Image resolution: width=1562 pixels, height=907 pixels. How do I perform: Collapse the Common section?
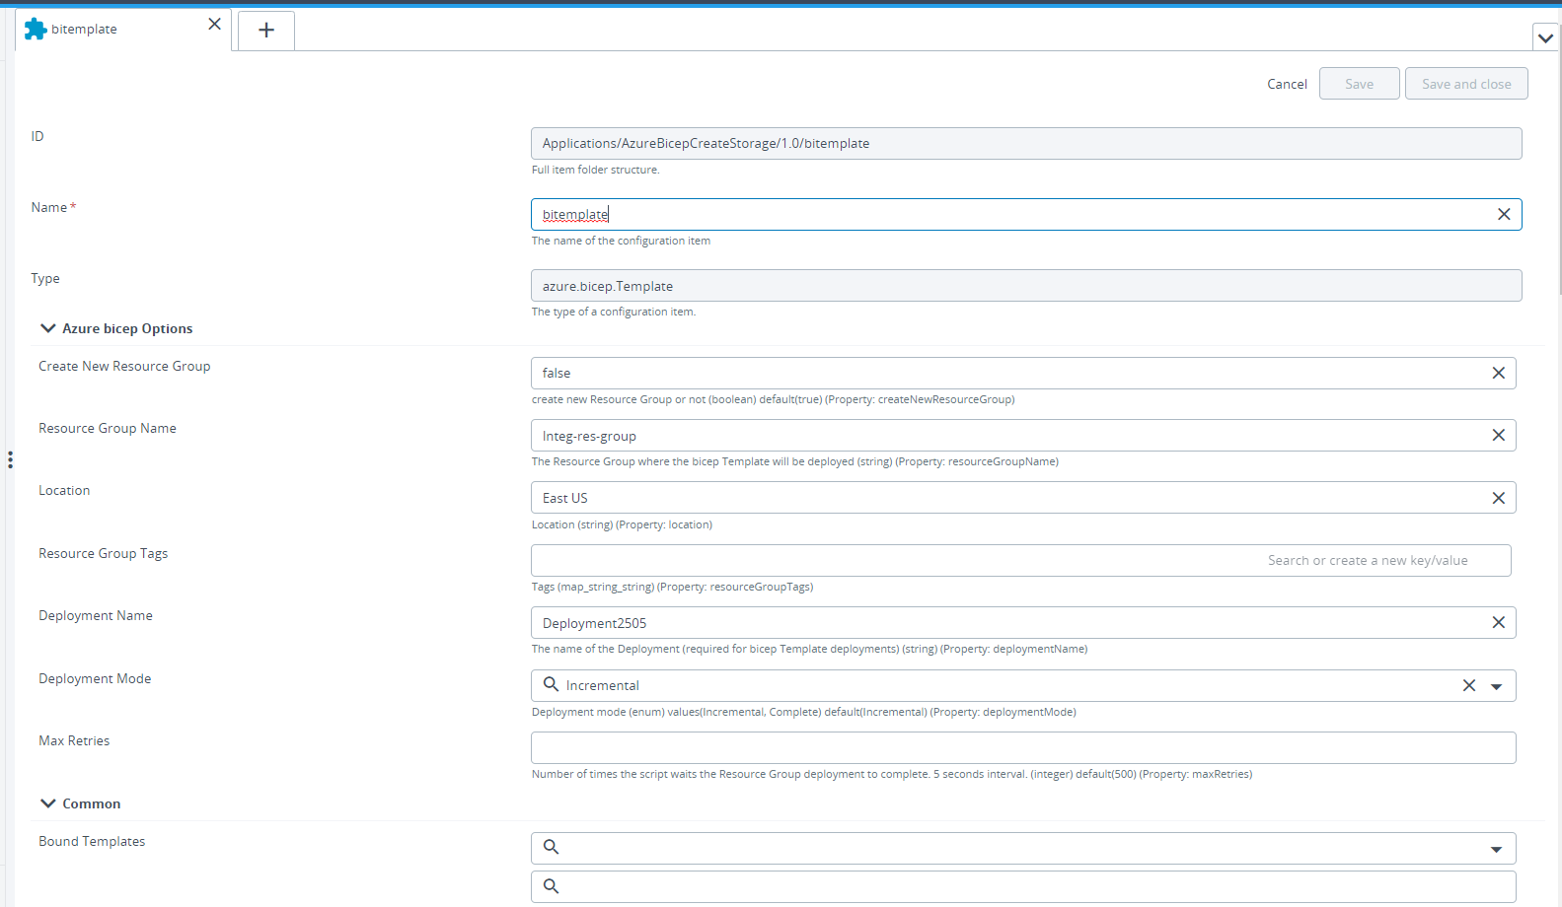pyautogui.click(x=47, y=803)
